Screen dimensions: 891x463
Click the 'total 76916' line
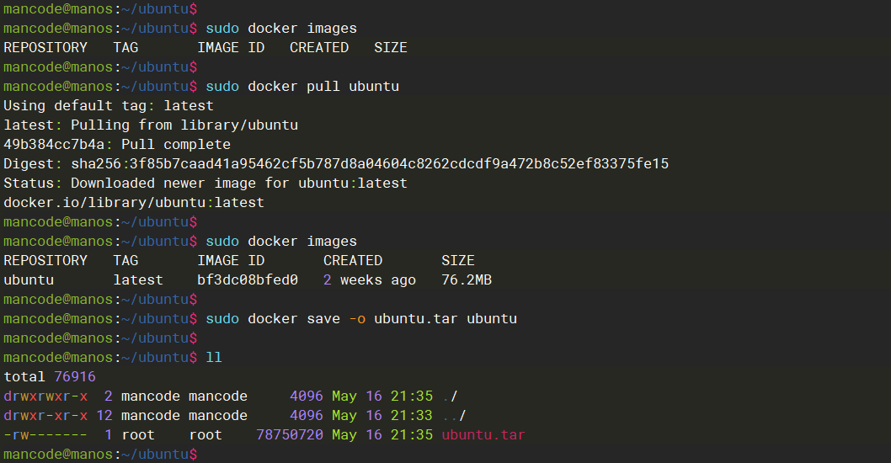tap(50, 377)
